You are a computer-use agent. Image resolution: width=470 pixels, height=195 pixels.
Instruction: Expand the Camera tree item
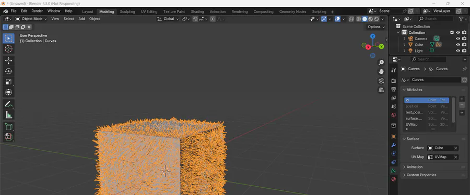coord(404,39)
